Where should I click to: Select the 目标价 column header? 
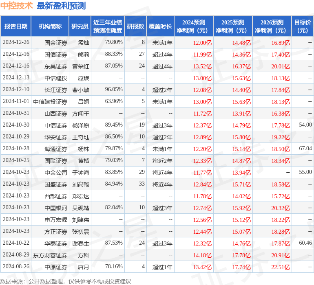point(303,26)
